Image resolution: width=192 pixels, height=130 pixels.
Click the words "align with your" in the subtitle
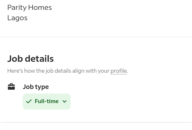(91, 71)
